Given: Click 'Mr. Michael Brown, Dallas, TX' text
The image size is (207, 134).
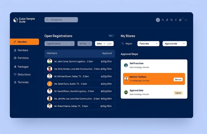Looking at the screenshot, I should click(68, 77).
